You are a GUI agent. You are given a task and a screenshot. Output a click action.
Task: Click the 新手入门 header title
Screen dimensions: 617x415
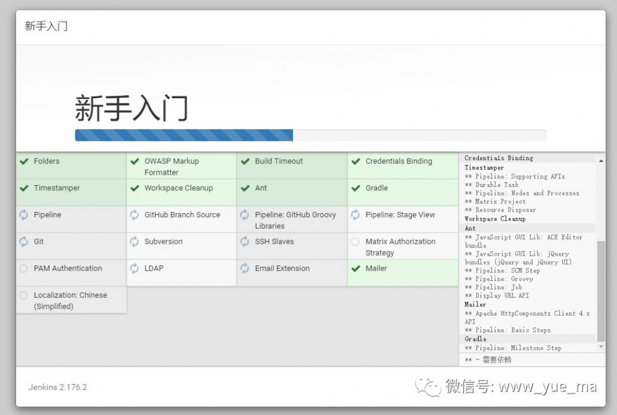(x=46, y=27)
